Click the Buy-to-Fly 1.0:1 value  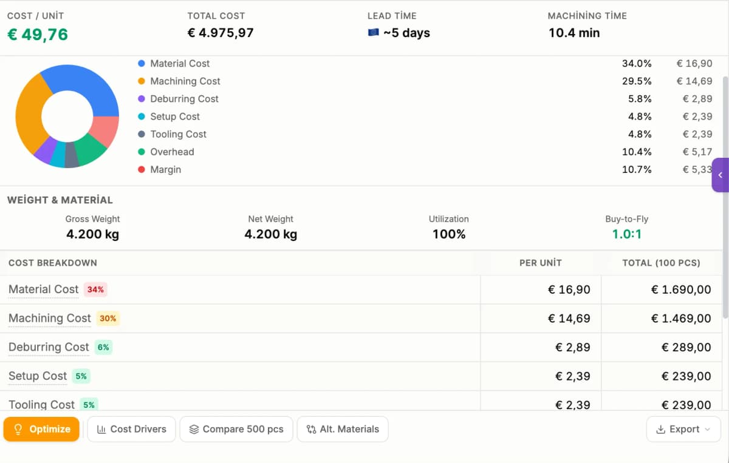[626, 233]
